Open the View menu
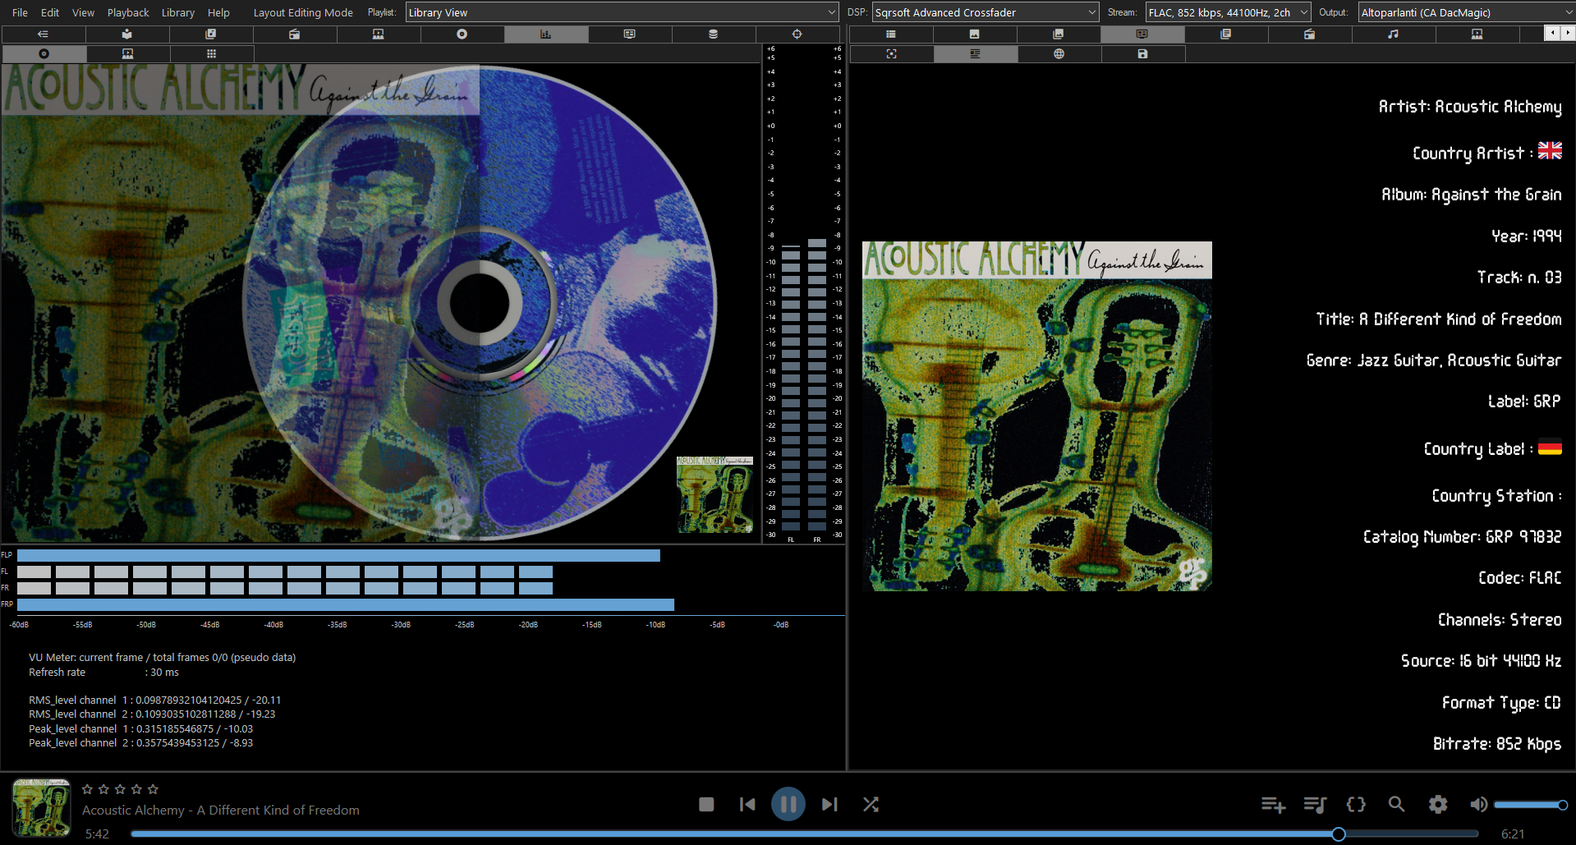 coord(83,12)
